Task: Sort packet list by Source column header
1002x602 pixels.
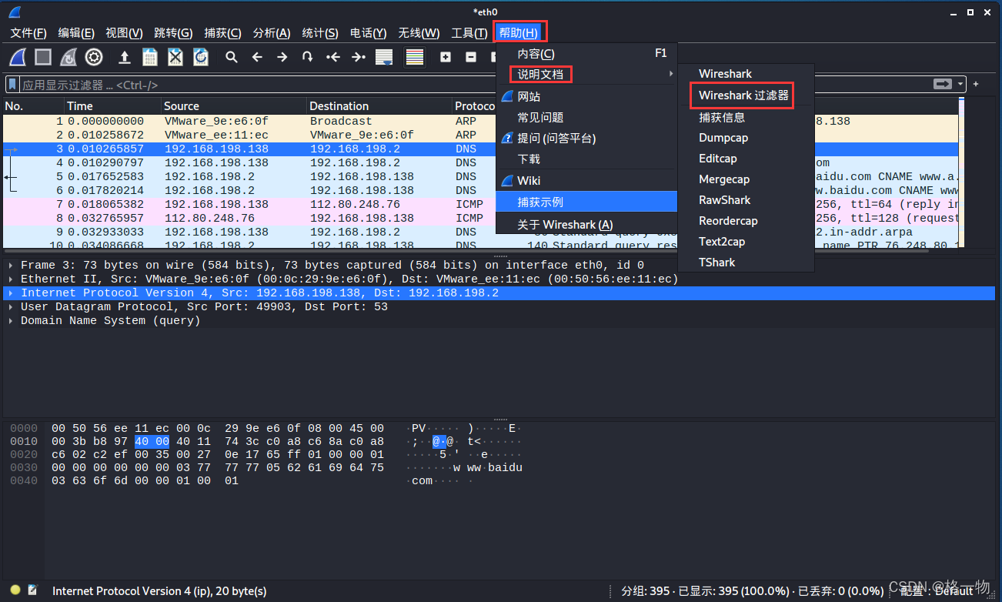Action: [x=234, y=106]
